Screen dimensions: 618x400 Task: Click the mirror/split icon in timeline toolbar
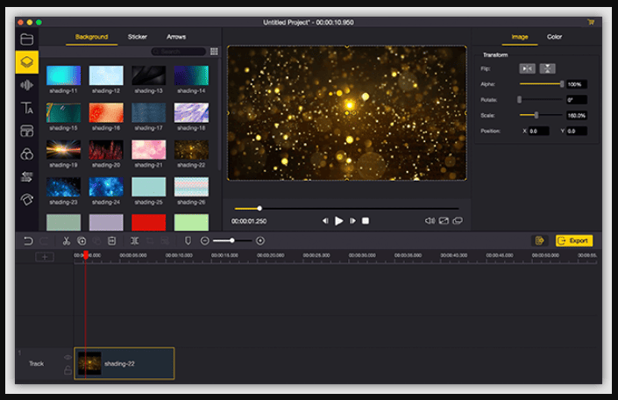(x=135, y=240)
